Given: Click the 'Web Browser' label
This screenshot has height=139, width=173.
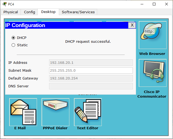Looking at the screenshot, I should point(152,54).
